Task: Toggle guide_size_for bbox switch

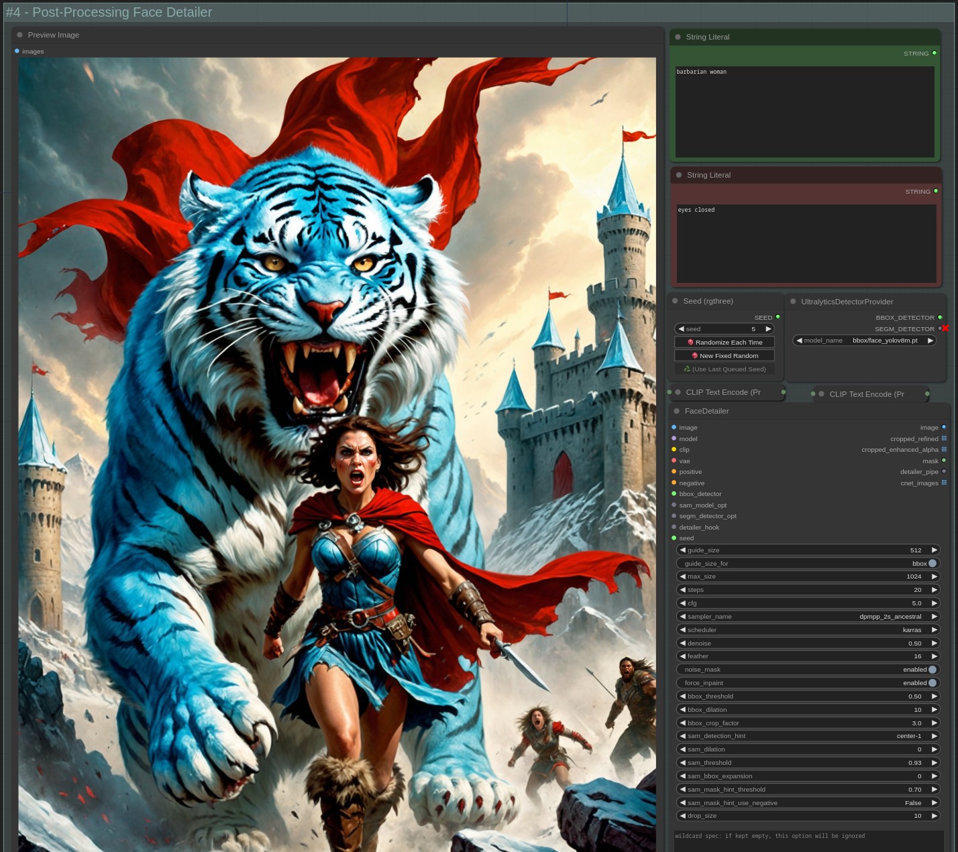Action: (932, 564)
